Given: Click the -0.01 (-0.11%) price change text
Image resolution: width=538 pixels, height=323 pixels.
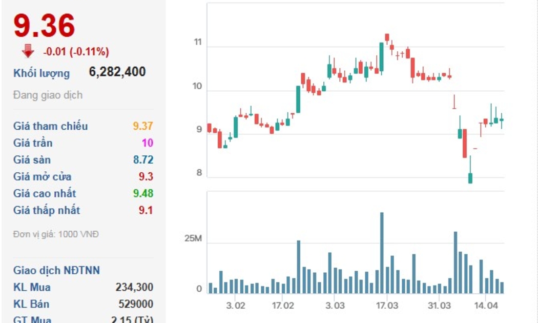Looking at the screenshot, I should 76,52.
